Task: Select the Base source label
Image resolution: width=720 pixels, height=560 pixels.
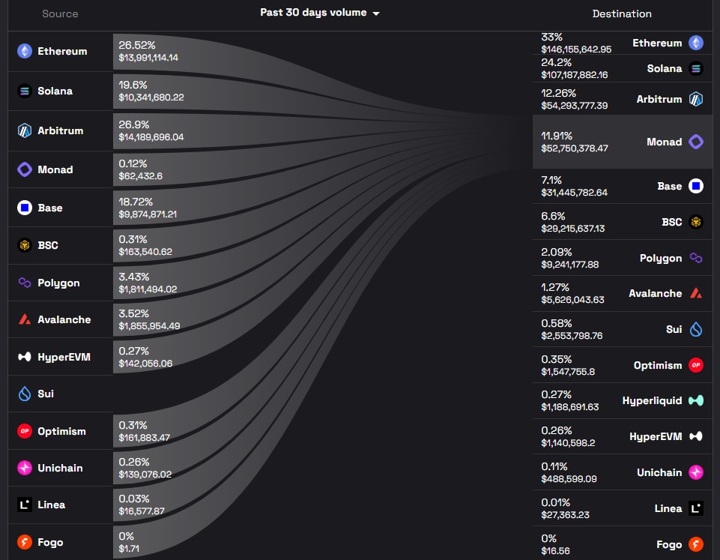Action: click(x=50, y=208)
